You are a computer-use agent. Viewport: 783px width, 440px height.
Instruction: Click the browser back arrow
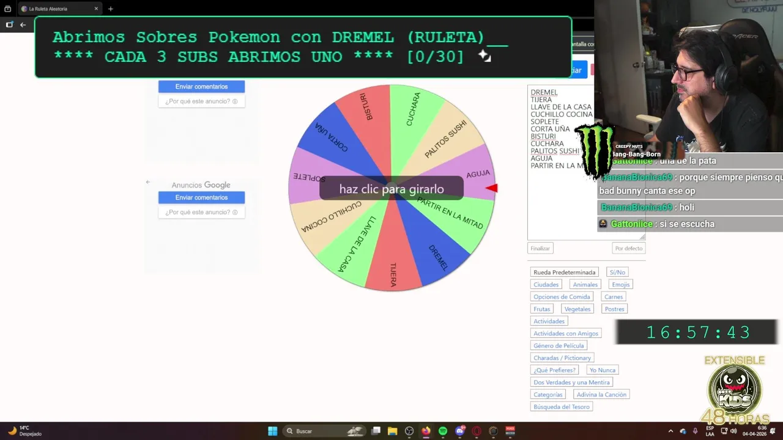pos(23,24)
